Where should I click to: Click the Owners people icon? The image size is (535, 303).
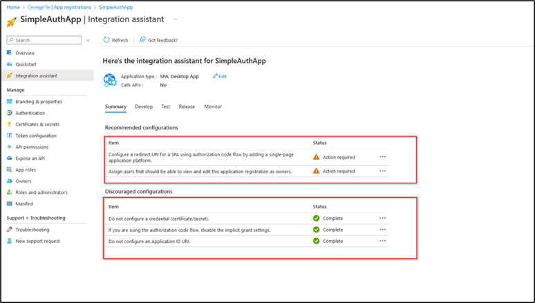pos(9,181)
